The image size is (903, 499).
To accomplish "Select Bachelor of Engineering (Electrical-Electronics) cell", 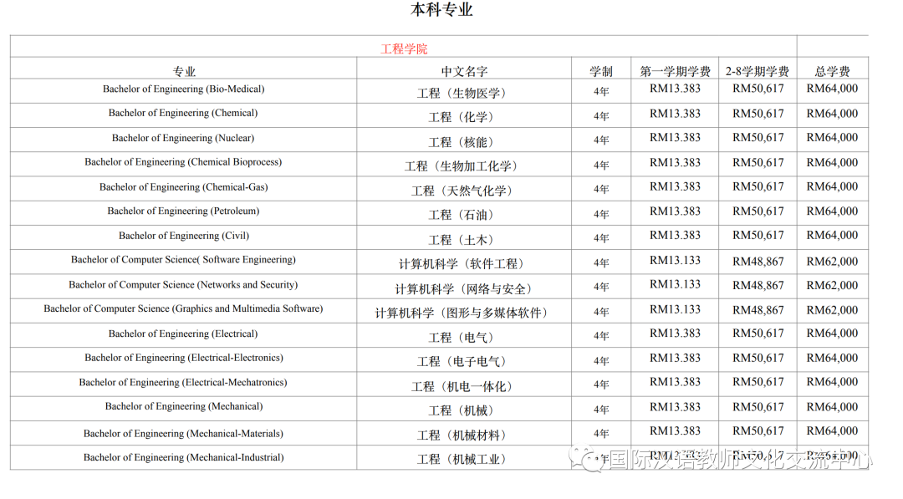I will point(184,358).
